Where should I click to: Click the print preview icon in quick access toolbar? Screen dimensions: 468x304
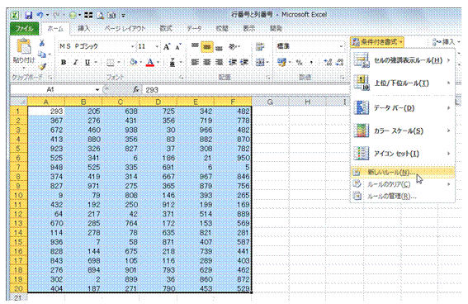(100, 15)
